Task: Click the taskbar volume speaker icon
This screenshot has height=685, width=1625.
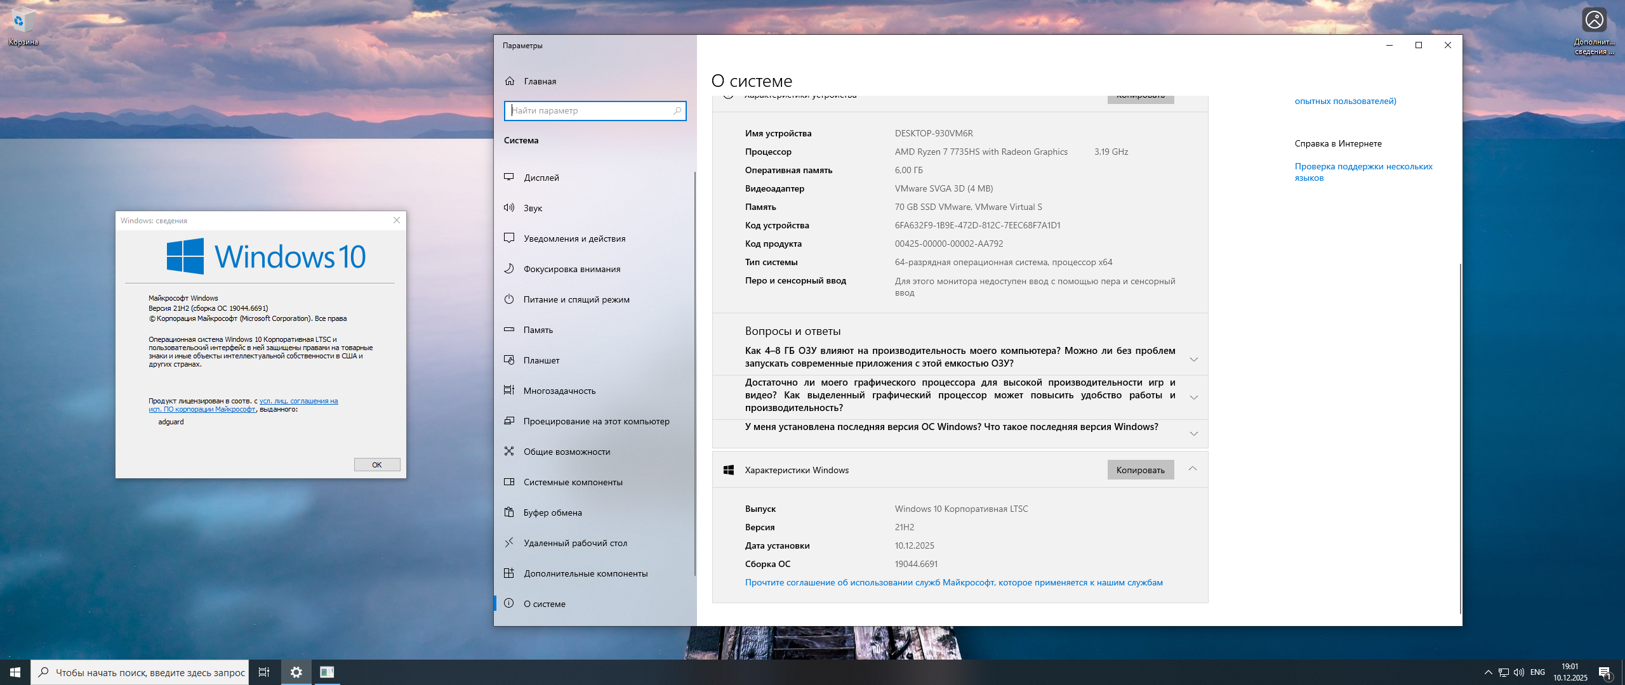Action: [1518, 672]
